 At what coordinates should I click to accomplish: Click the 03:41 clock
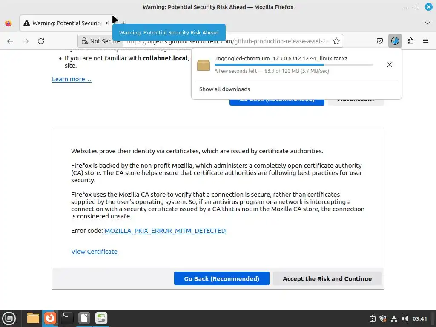coord(419,318)
